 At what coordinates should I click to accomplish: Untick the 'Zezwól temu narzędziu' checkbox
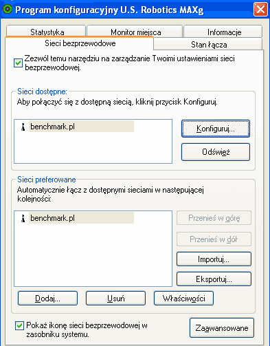point(18,63)
